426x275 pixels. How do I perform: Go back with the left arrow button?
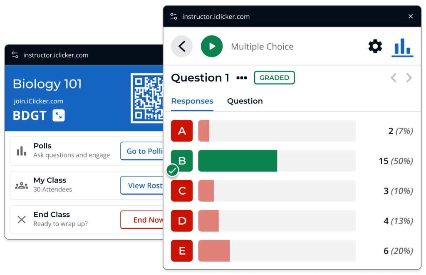coord(182,46)
